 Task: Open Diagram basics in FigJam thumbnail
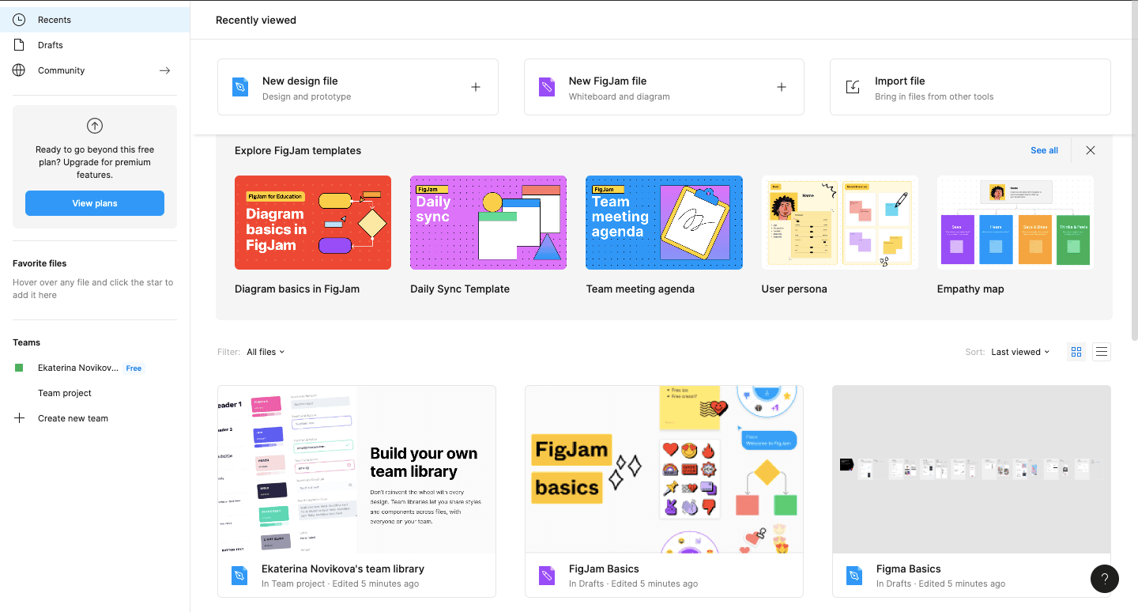[x=313, y=222]
